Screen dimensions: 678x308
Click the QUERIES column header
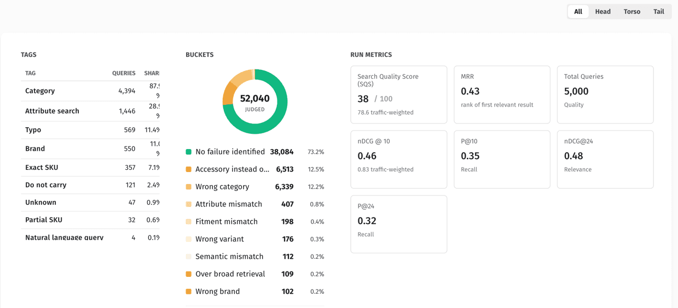(124, 73)
